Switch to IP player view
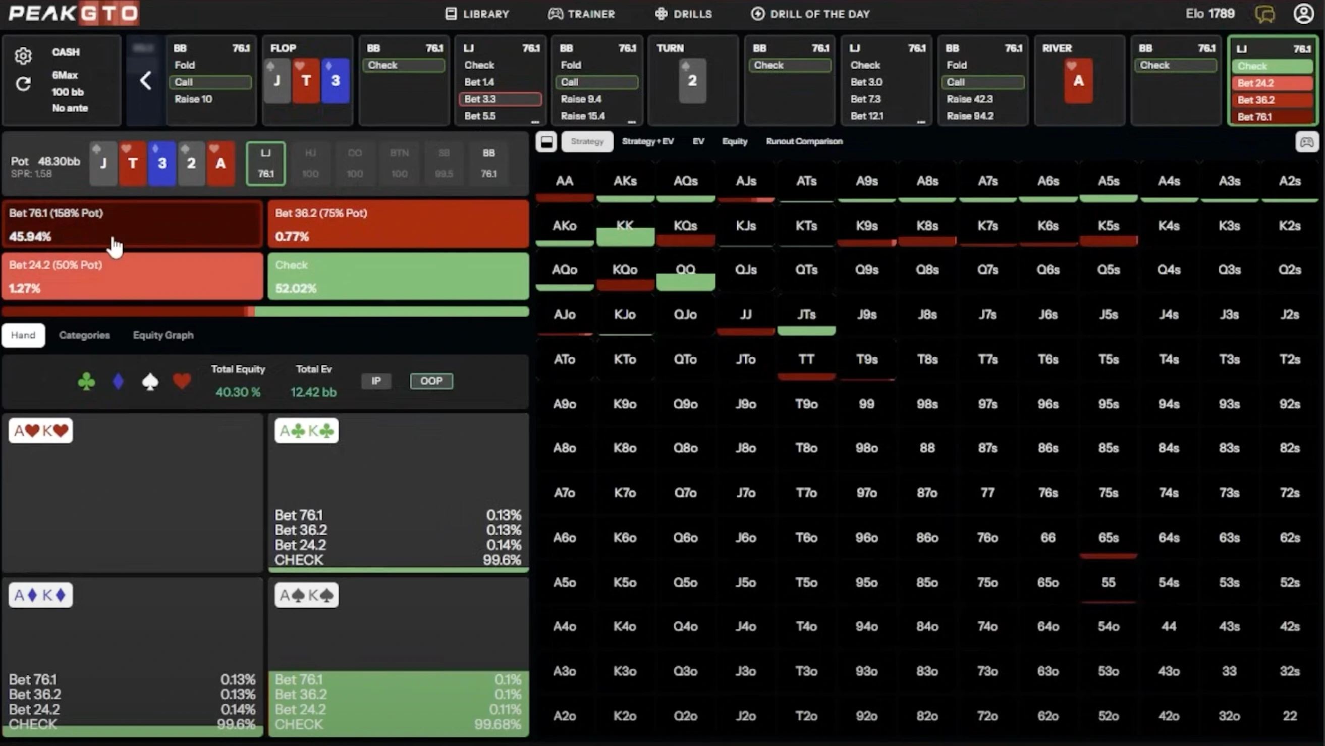 click(x=376, y=381)
